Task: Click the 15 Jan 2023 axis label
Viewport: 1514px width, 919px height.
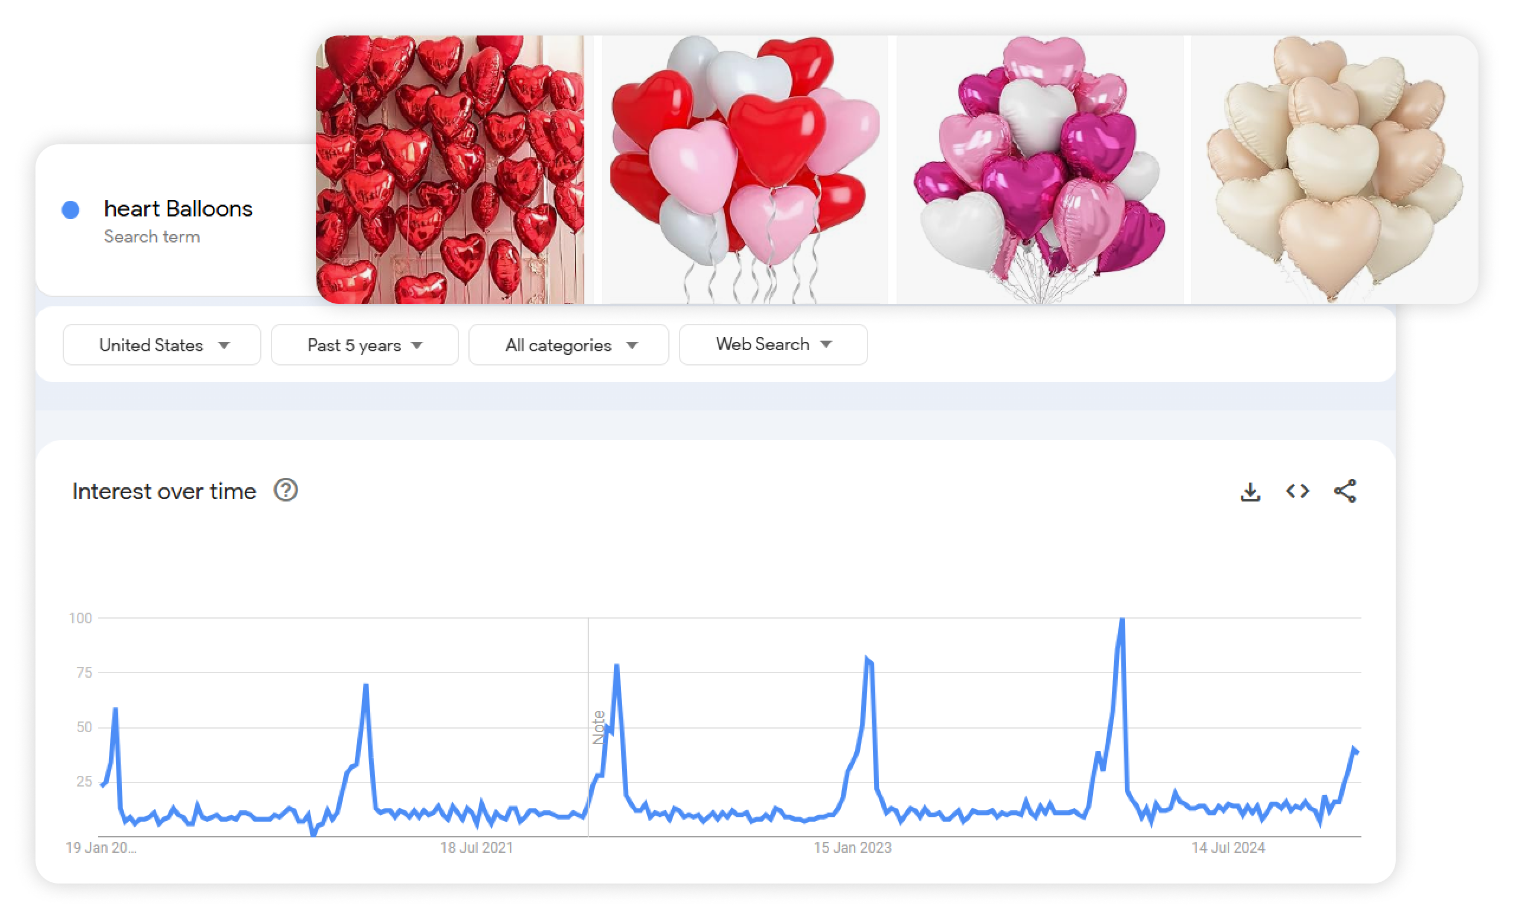Action: point(853,848)
